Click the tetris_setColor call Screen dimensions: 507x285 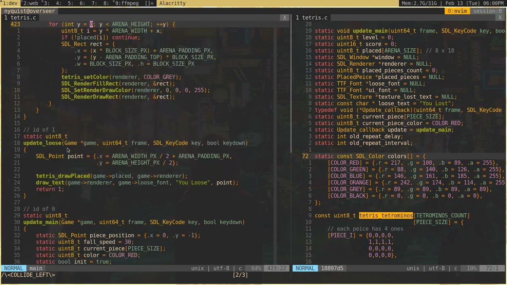[85, 77]
